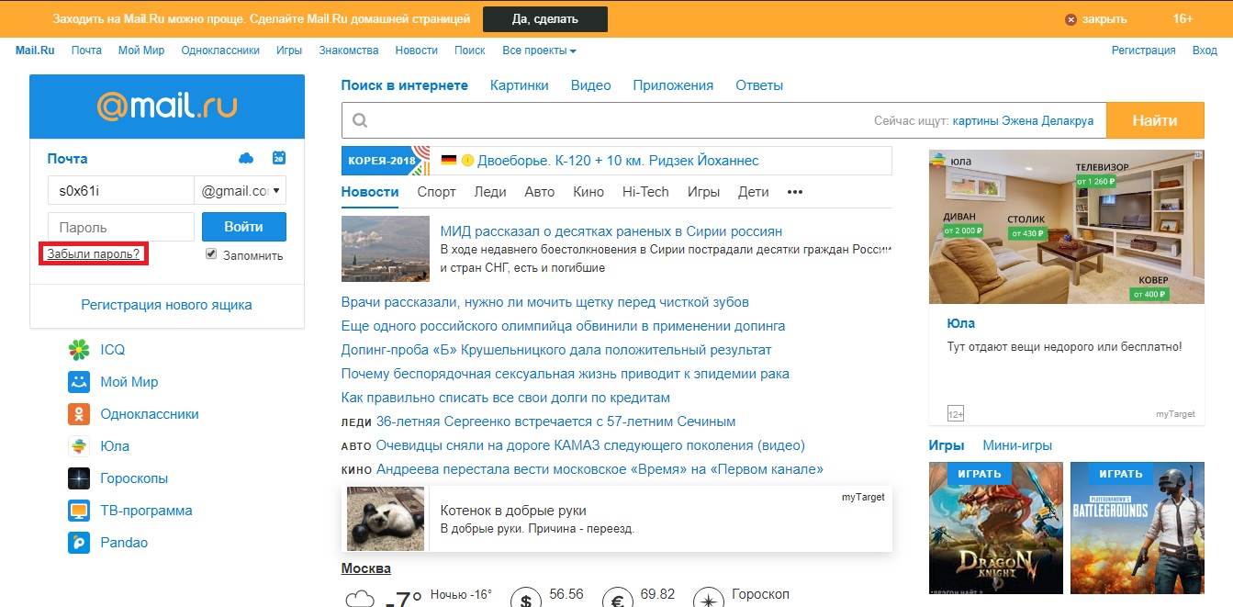Toggle the Запомнить checkbox

point(211,254)
